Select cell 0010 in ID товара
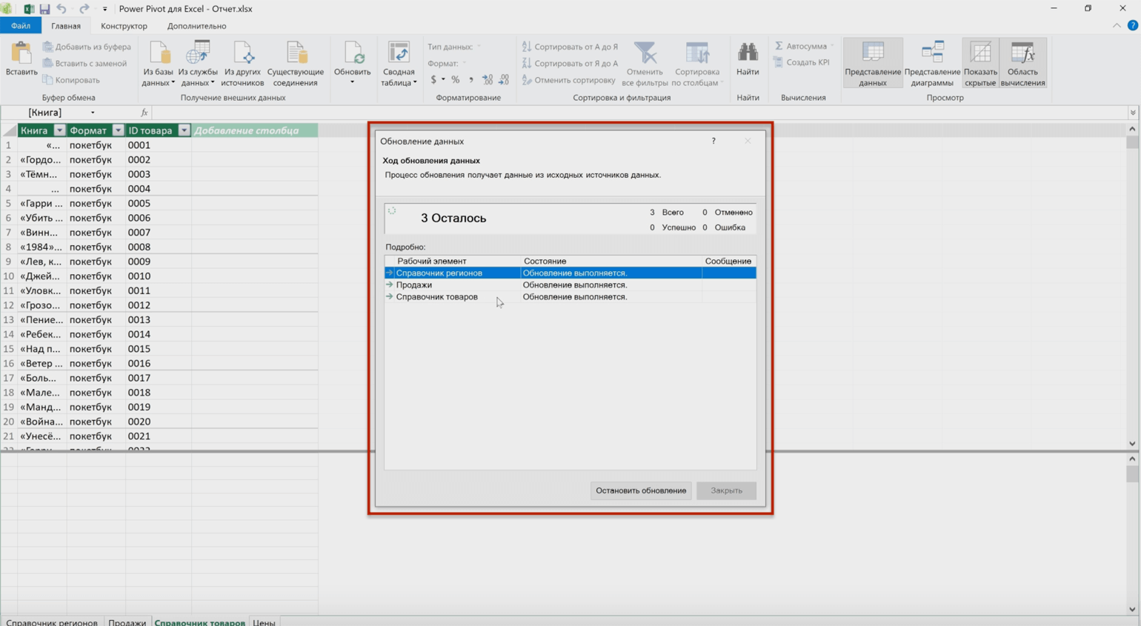1141x626 pixels. coord(158,276)
